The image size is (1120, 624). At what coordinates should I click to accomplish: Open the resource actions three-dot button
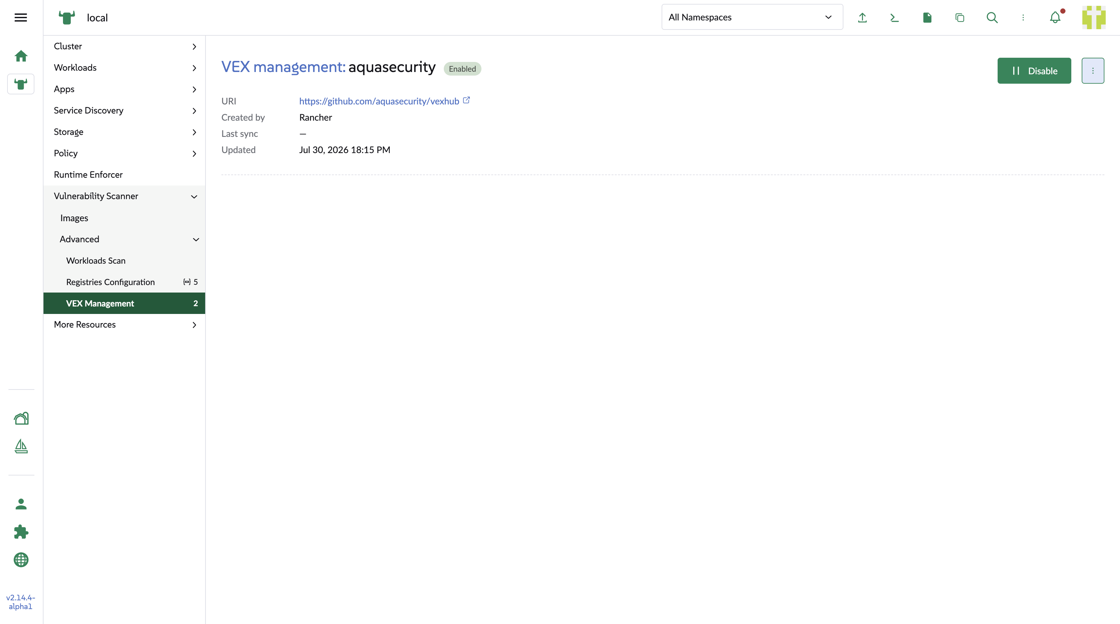1093,71
